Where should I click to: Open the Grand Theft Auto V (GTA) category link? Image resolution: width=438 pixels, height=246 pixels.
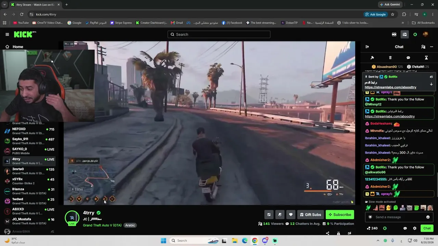(x=102, y=225)
